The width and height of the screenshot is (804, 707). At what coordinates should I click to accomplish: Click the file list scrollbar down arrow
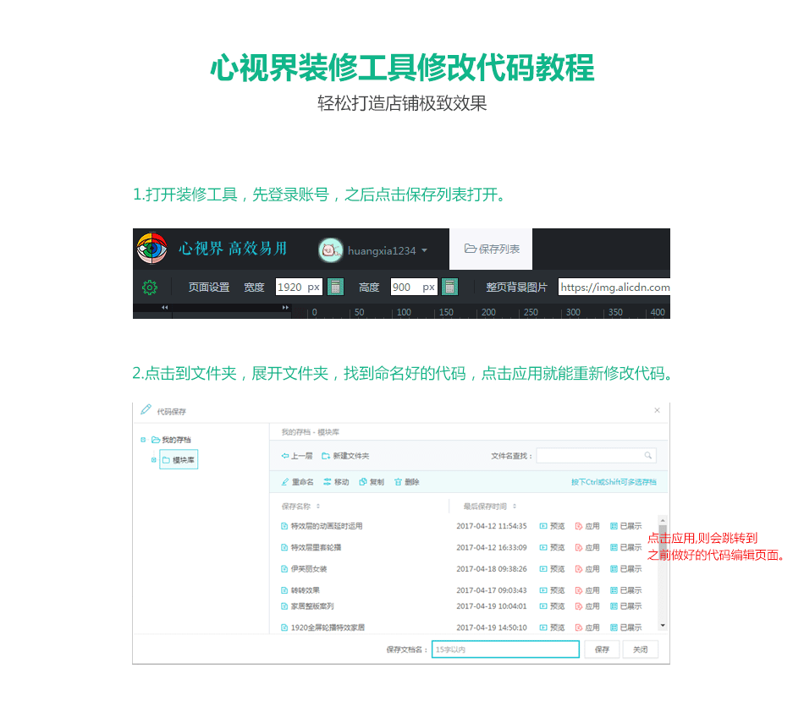(x=663, y=626)
